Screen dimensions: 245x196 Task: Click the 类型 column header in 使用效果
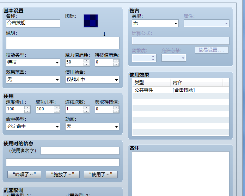pos(151,82)
